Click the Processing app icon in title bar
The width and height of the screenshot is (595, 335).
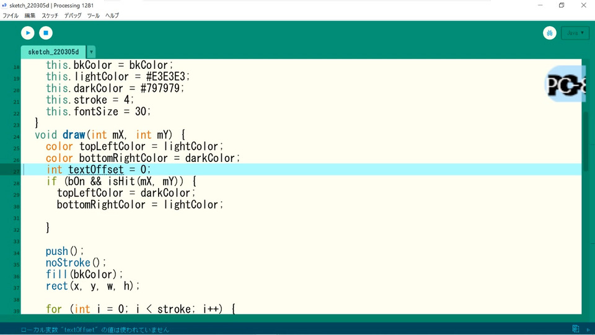4,6
